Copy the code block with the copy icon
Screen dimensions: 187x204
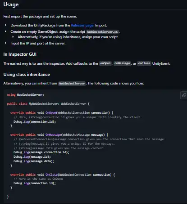coord(184,95)
